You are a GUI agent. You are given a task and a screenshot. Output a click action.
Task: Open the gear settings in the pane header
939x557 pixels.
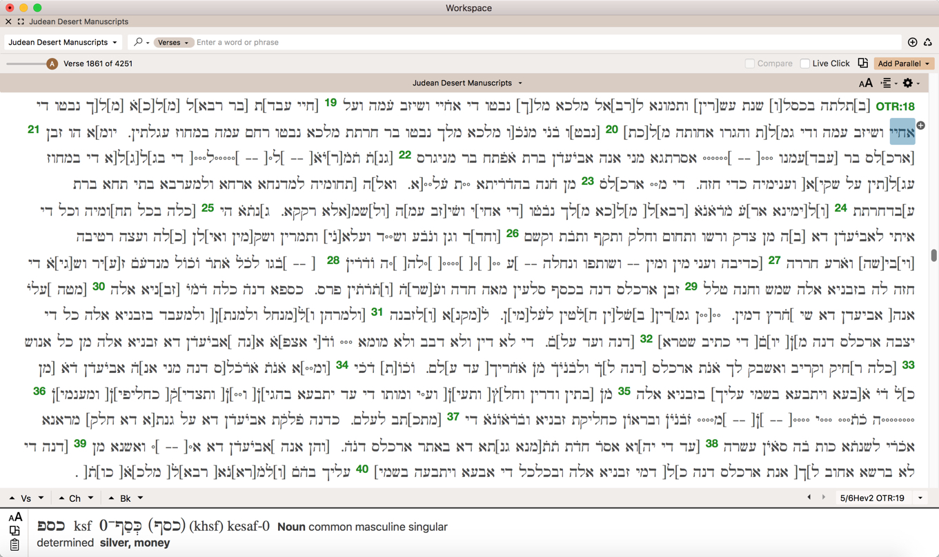(x=907, y=83)
